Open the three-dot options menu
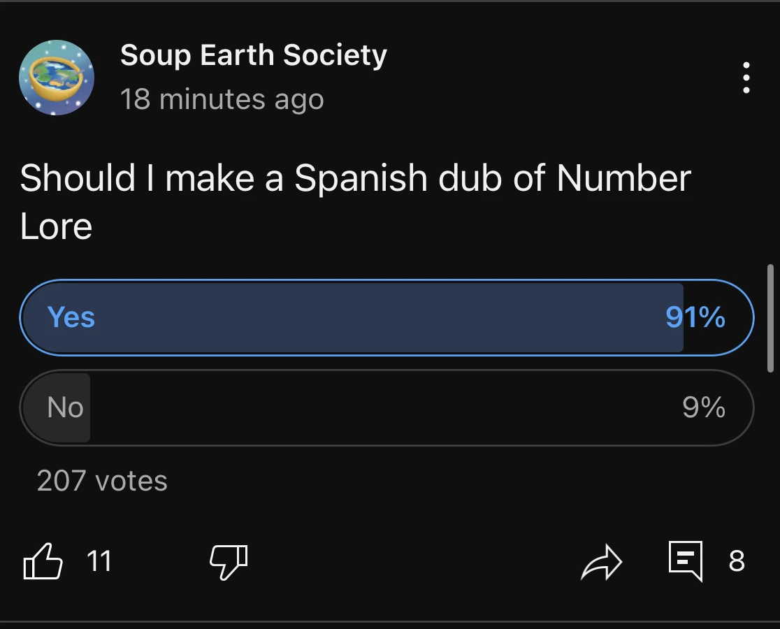 (745, 77)
